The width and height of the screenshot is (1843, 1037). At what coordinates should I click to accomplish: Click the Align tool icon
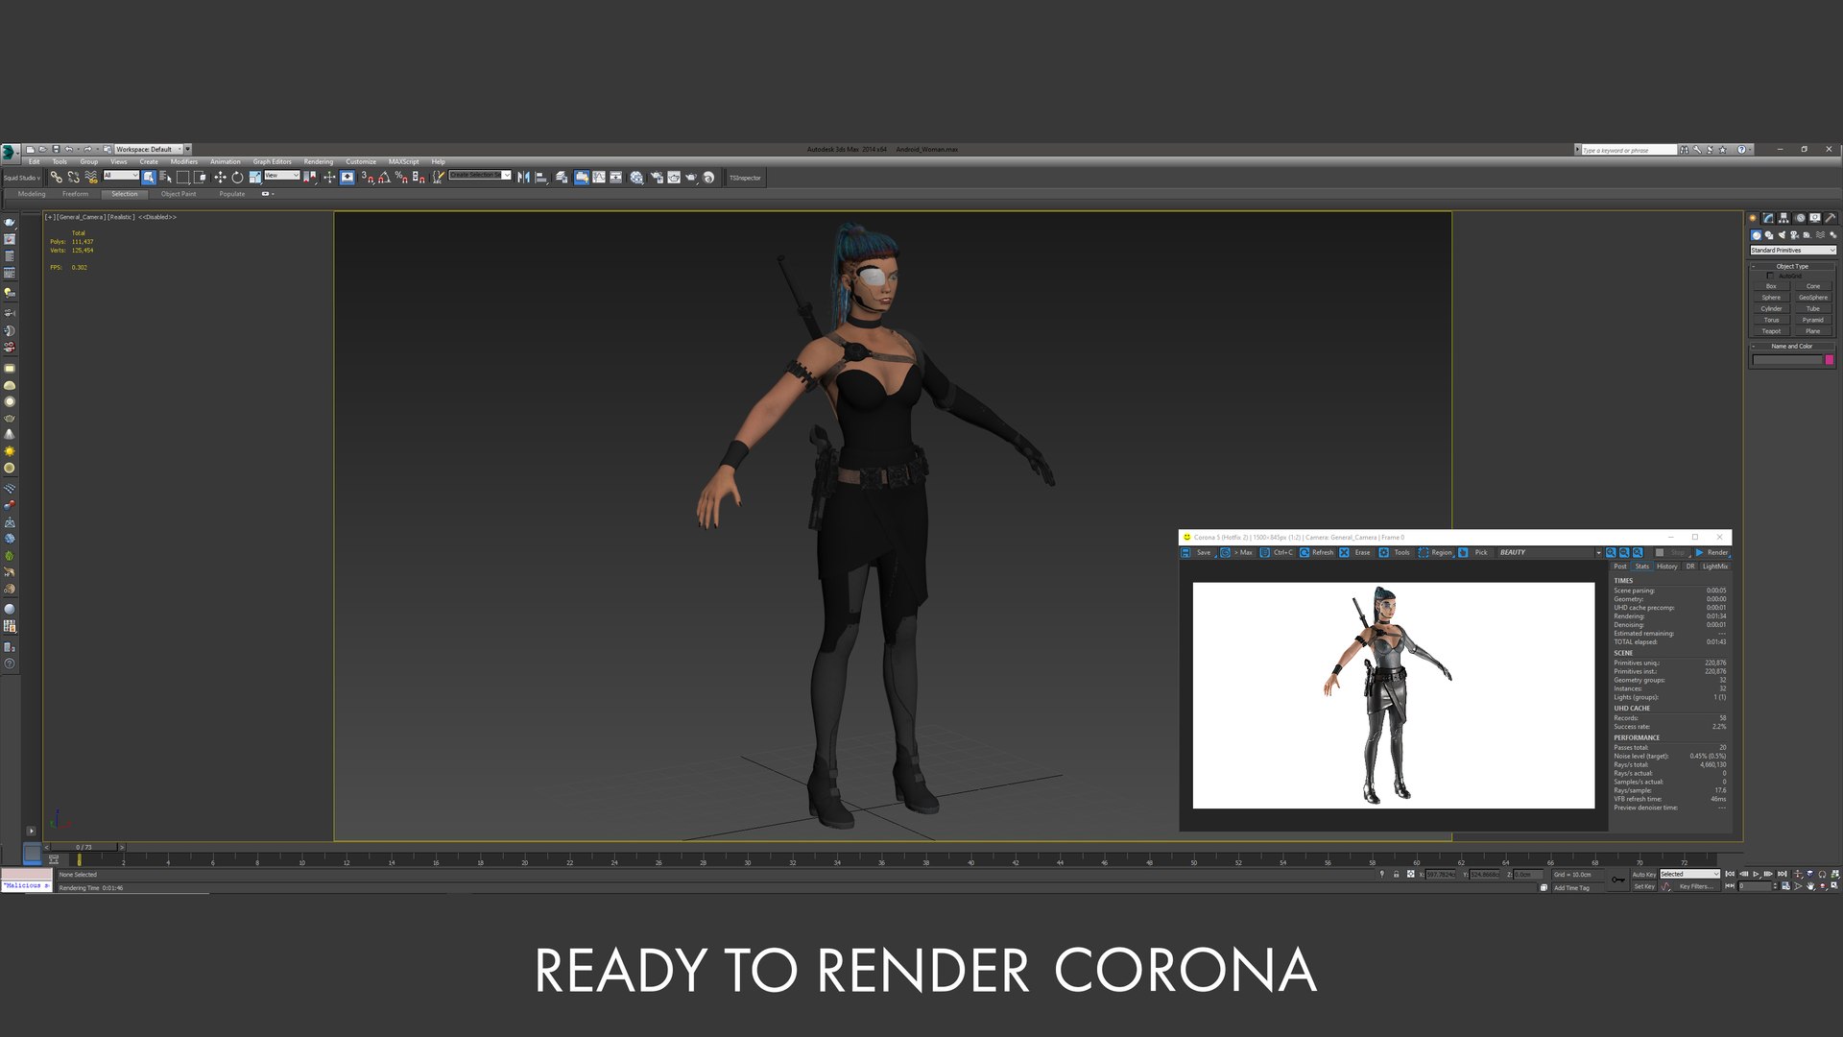coord(541,177)
